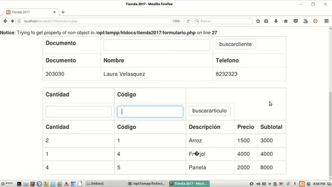Close the Tienda 2017 tab
Image resolution: width=332 pixels, height=187 pixels.
[x=54, y=12]
